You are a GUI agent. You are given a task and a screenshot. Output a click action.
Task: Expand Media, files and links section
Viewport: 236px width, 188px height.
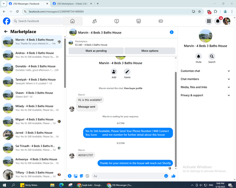point(205,87)
